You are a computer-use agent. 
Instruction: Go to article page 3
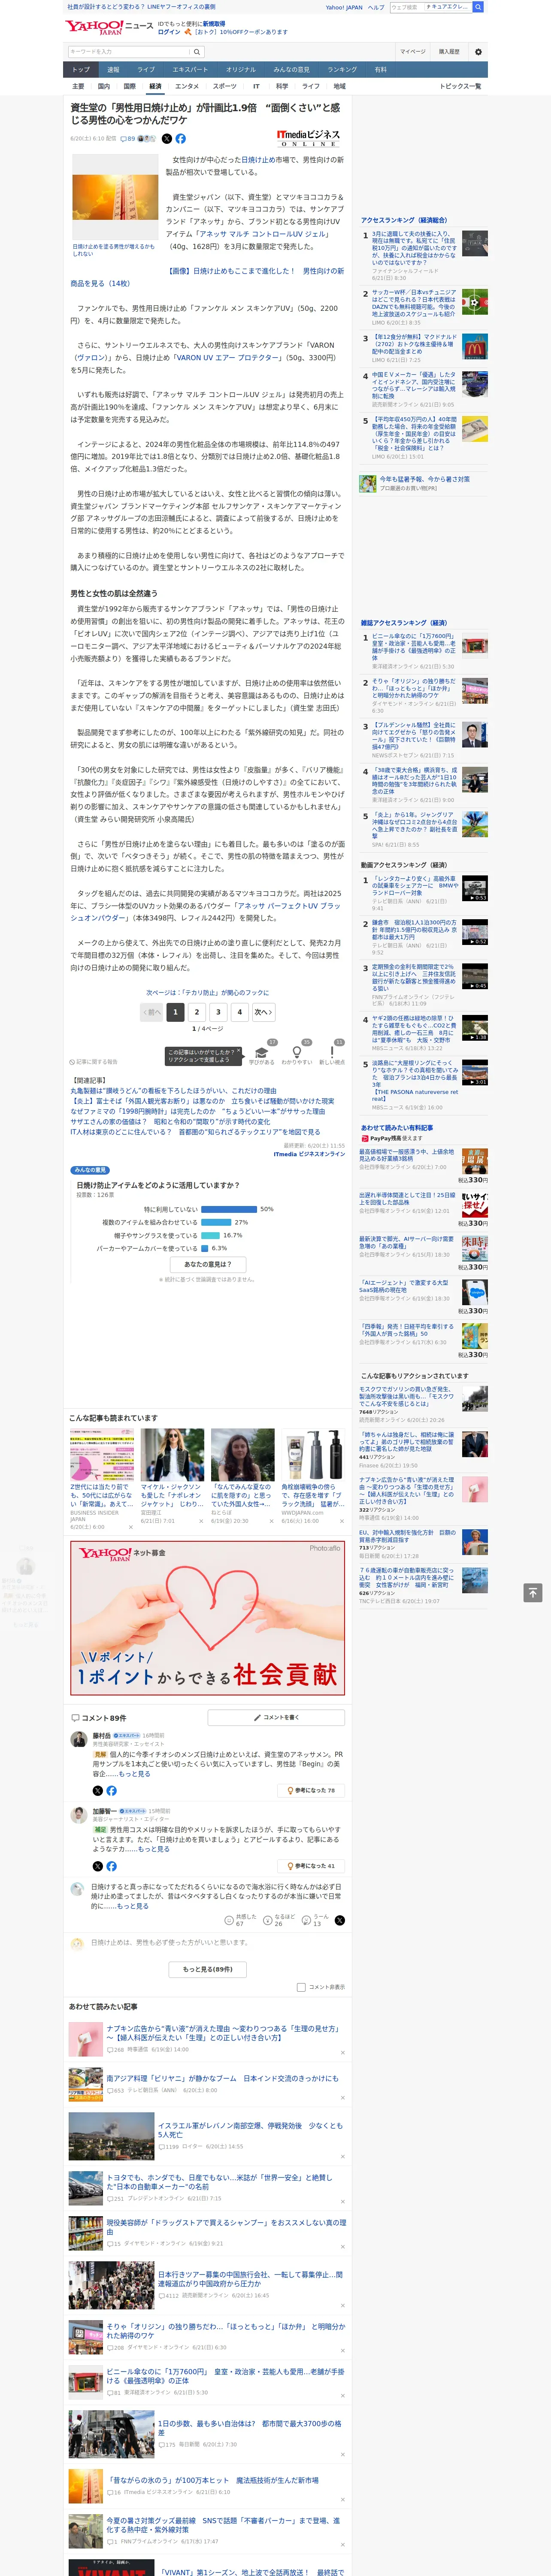tap(218, 1012)
